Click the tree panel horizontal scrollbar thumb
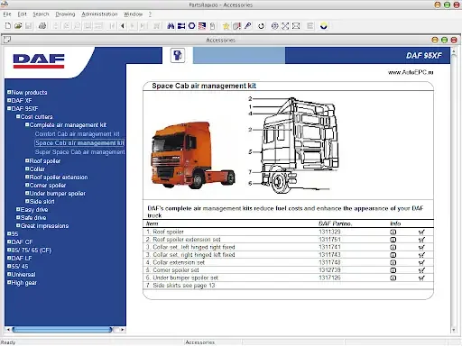462x346 pixels. [x=62, y=330]
